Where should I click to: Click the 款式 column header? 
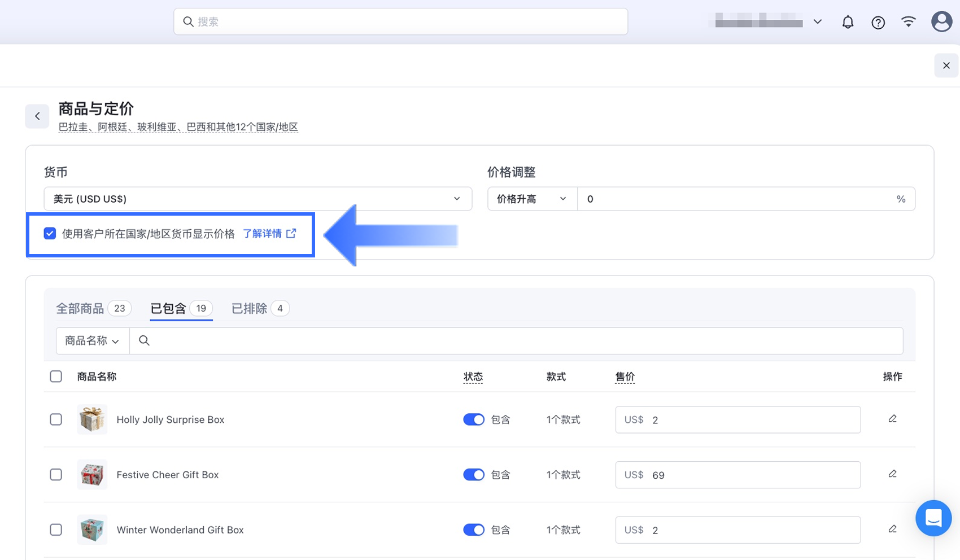tap(556, 377)
